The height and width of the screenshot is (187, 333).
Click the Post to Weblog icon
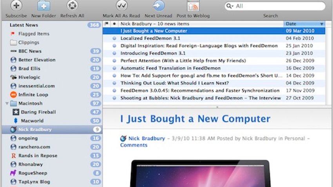(x=193, y=6)
